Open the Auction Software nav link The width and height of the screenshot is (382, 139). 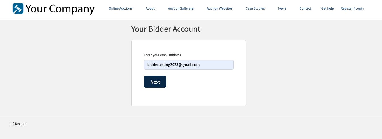(x=180, y=8)
